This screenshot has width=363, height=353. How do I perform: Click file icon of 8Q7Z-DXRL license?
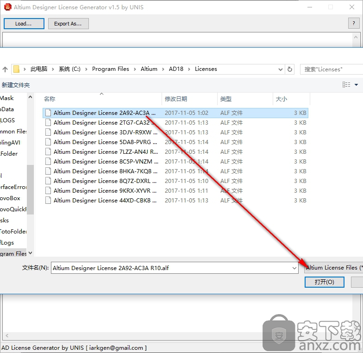pyautogui.click(x=48, y=181)
